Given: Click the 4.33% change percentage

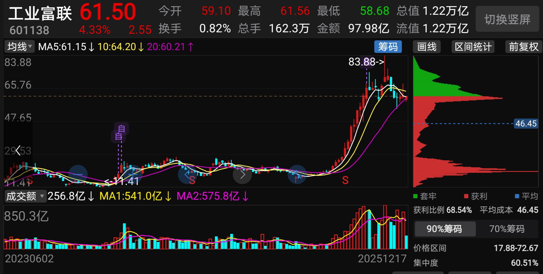Looking at the screenshot, I should coord(95,30).
